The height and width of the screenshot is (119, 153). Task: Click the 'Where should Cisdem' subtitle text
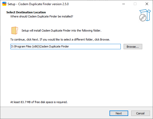point(42,16)
